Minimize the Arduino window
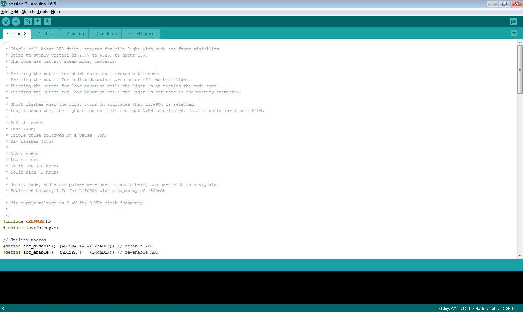This screenshot has width=523, height=312. point(492,4)
